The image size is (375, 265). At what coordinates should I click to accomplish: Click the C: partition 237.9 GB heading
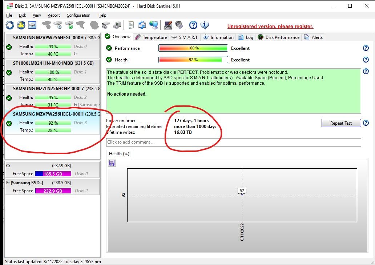click(x=39, y=165)
